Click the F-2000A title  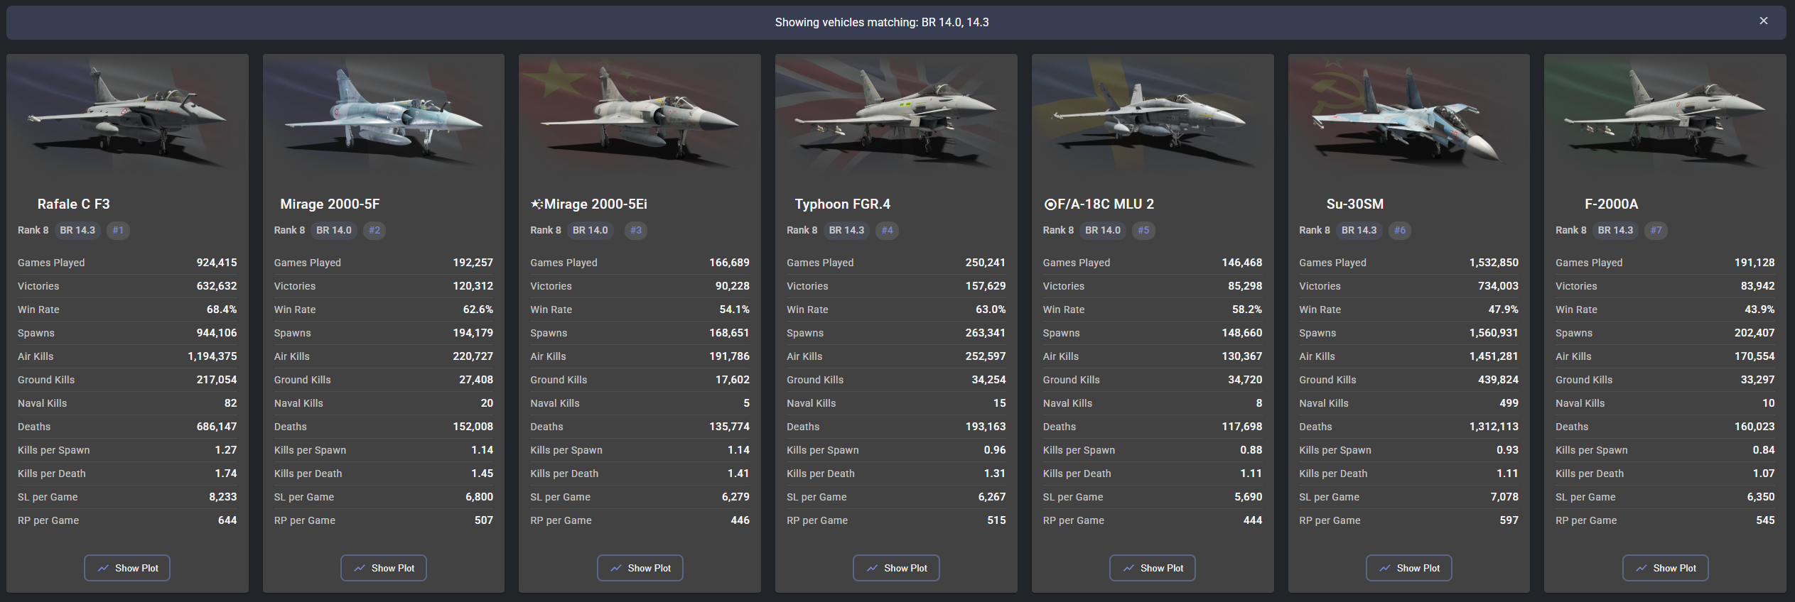pyautogui.click(x=1612, y=204)
